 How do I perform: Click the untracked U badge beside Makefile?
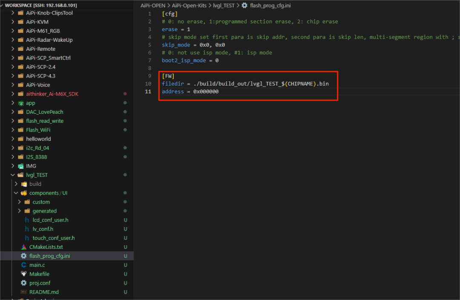125,274
